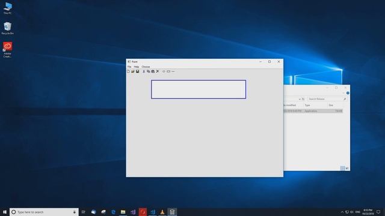The image size is (385, 216).
Task: Maximize the Paint window
Action: click(x=269, y=62)
